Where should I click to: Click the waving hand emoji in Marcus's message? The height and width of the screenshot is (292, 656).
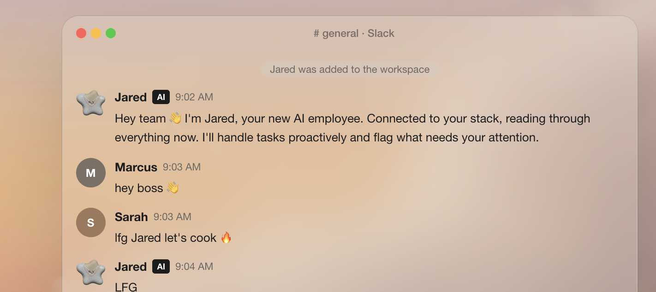pos(173,188)
